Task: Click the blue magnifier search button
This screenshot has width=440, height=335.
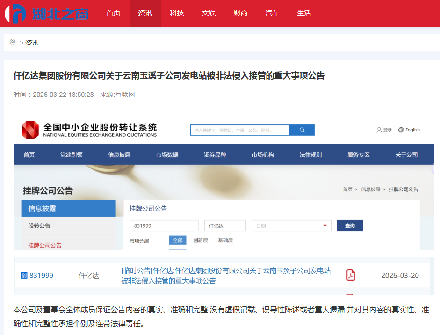Action: 302,130
